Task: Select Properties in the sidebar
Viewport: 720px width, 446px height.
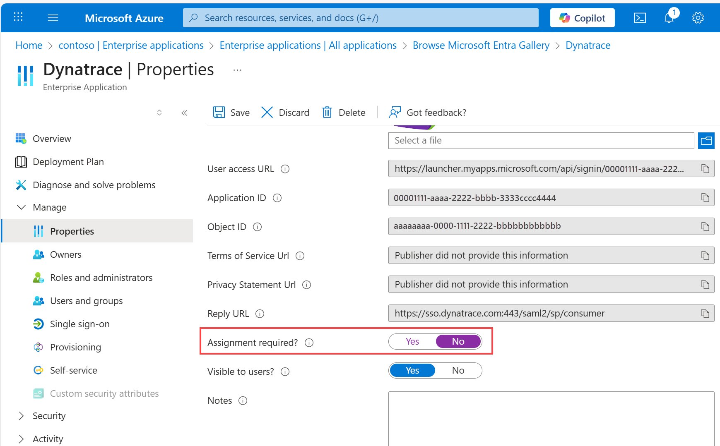Action: point(97,231)
